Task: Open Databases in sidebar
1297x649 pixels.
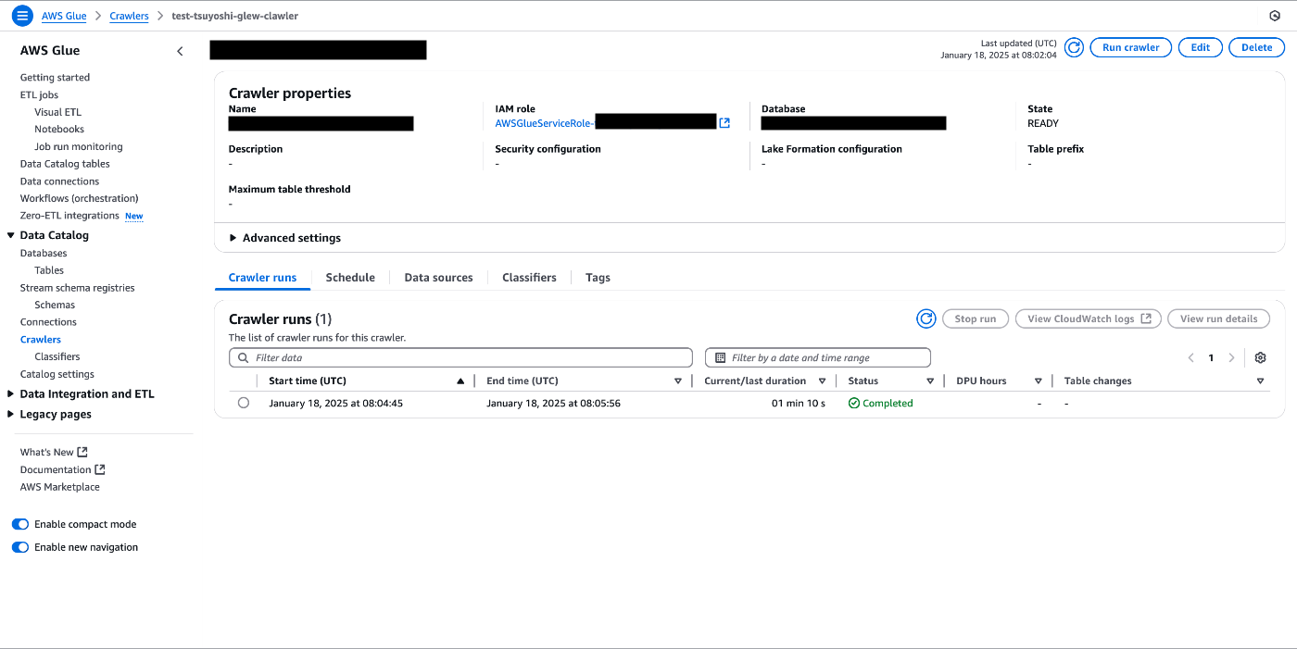Action: tap(44, 253)
